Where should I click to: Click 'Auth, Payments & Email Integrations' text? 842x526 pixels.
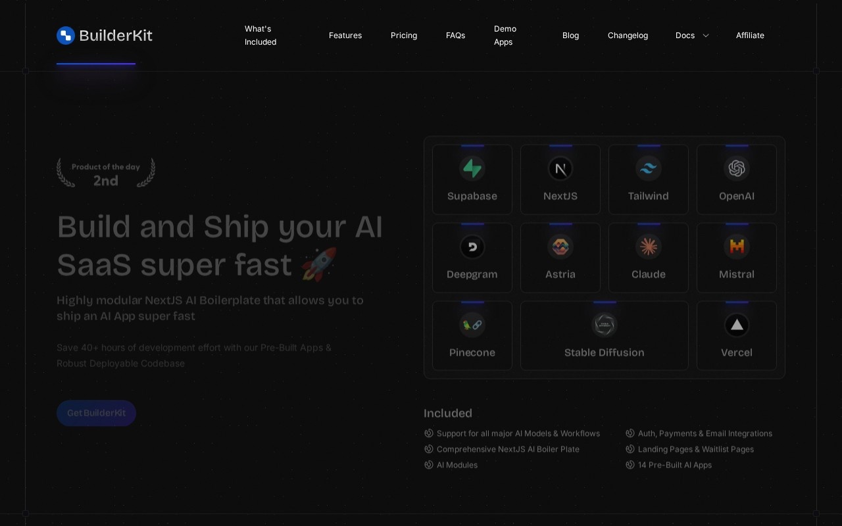pos(705,433)
